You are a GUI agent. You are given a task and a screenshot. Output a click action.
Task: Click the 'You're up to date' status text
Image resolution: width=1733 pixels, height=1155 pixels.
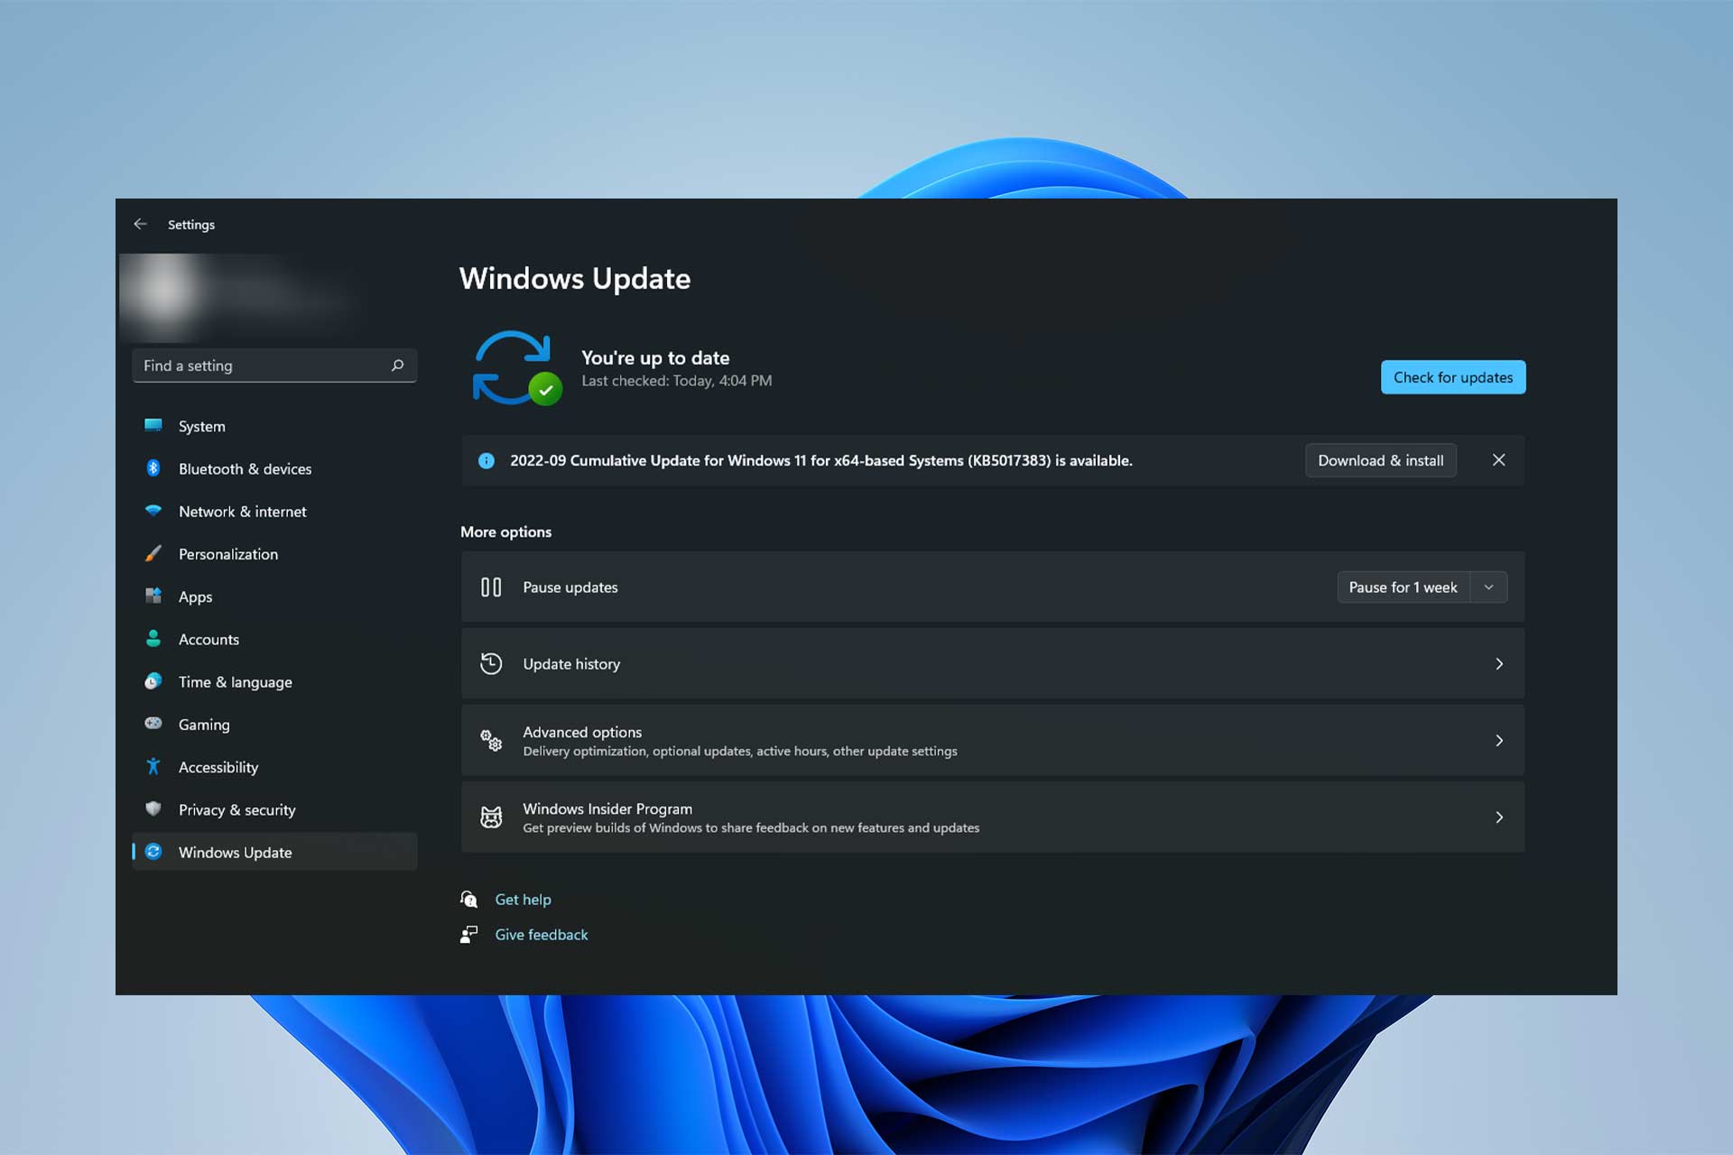coord(655,357)
